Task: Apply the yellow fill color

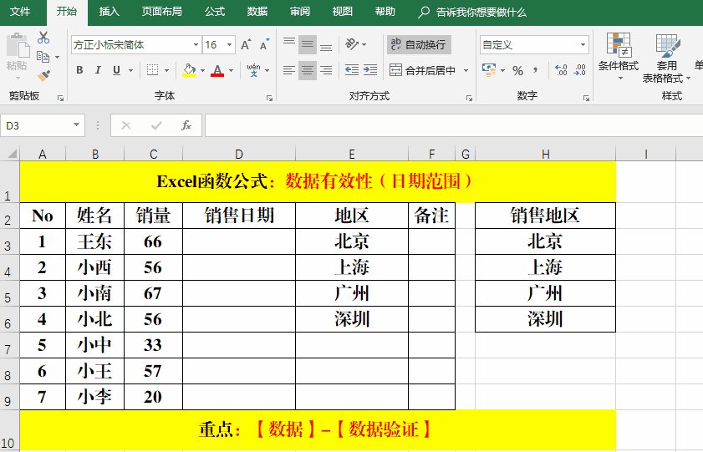Action: point(189,70)
